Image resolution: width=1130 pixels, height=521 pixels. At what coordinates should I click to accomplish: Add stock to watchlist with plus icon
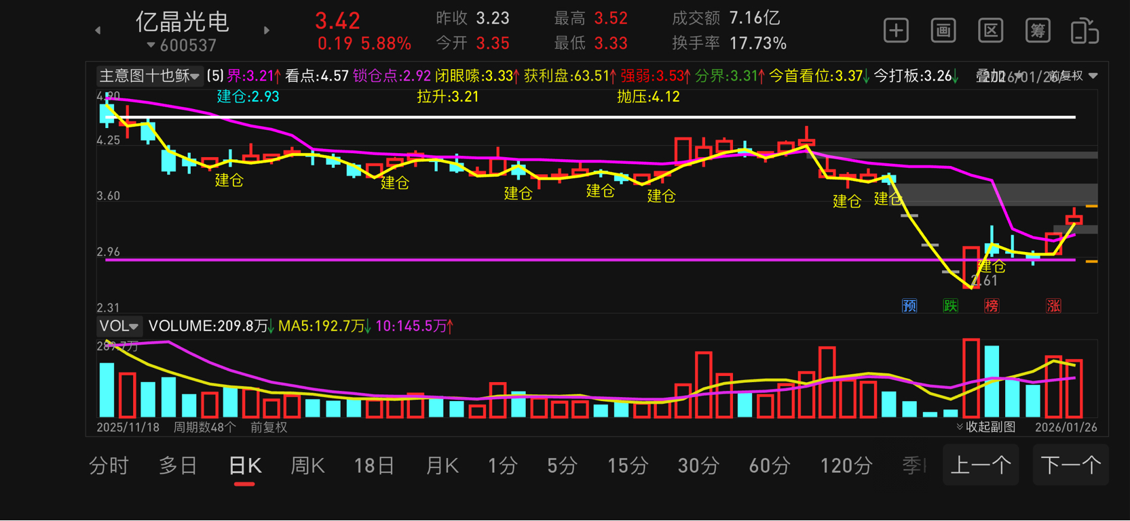click(x=896, y=30)
